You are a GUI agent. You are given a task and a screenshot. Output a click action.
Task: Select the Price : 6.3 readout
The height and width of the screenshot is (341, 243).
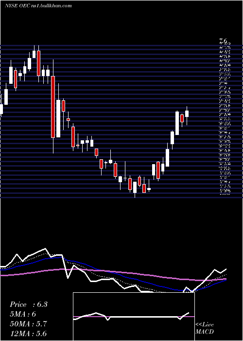[28, 304]
